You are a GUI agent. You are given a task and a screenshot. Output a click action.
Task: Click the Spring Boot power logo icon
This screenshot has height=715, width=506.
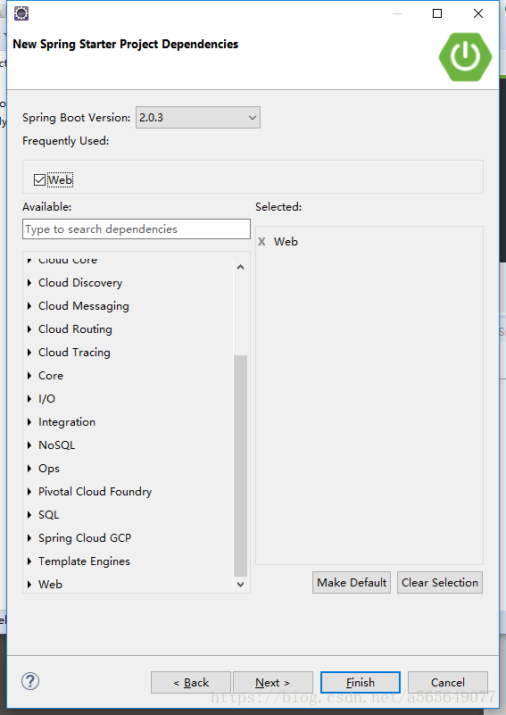coord(465,57)
